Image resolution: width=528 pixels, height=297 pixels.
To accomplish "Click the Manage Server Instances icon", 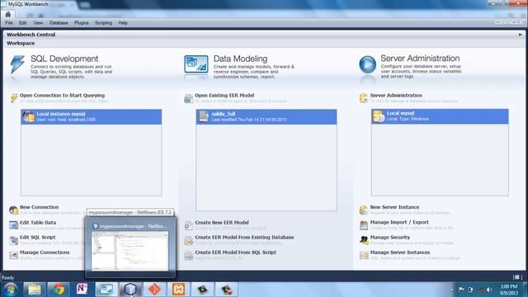I will pos(364,255).
